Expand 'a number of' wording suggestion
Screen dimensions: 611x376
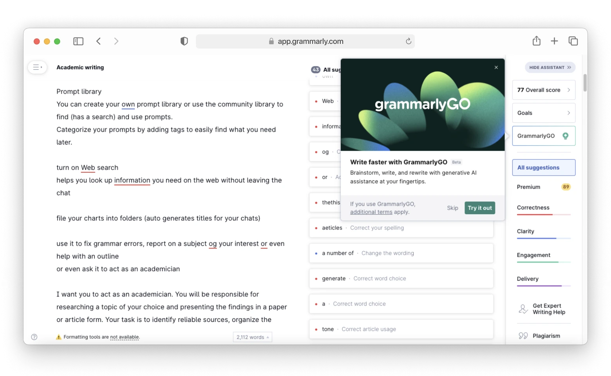[x=401, y=253]
